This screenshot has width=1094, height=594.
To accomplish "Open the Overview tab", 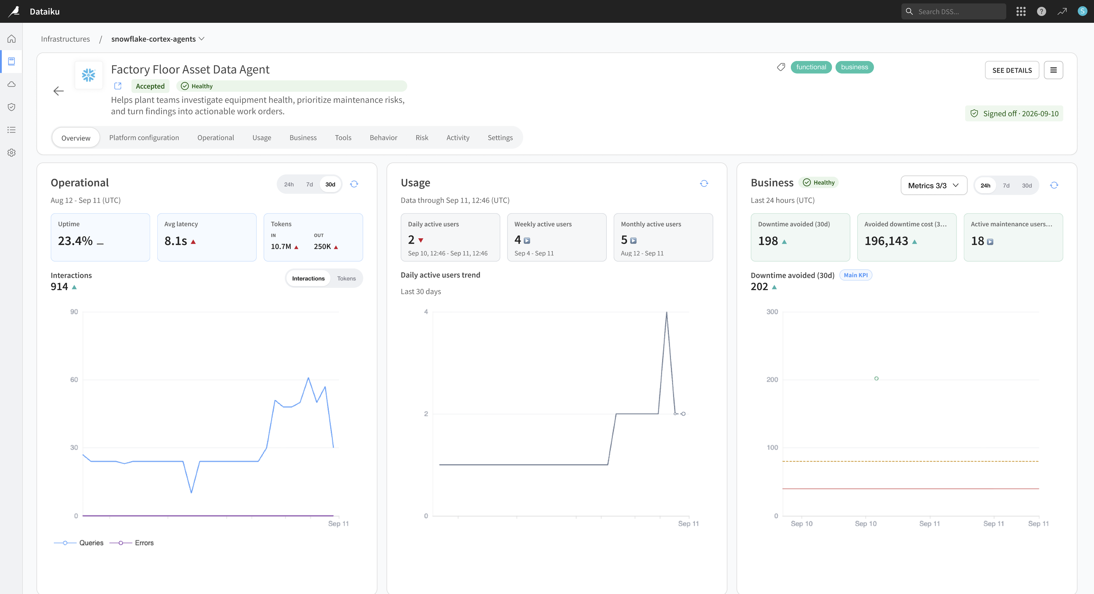I will click(x=75, y=138).
